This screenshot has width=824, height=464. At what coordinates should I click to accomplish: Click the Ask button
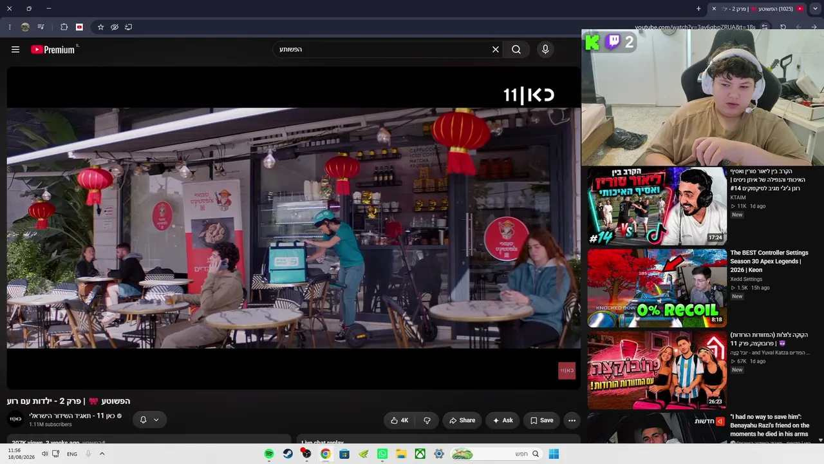click(503, 420)
